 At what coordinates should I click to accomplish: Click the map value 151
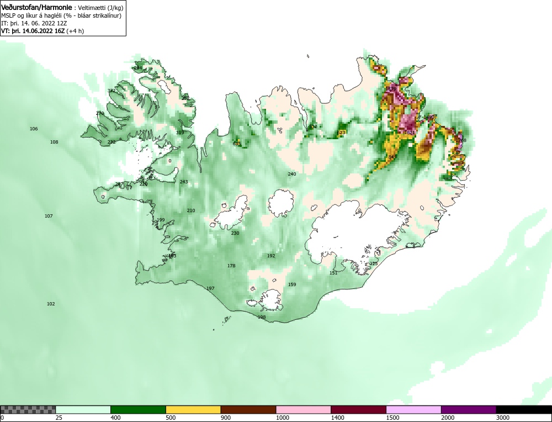click(333, 273)
